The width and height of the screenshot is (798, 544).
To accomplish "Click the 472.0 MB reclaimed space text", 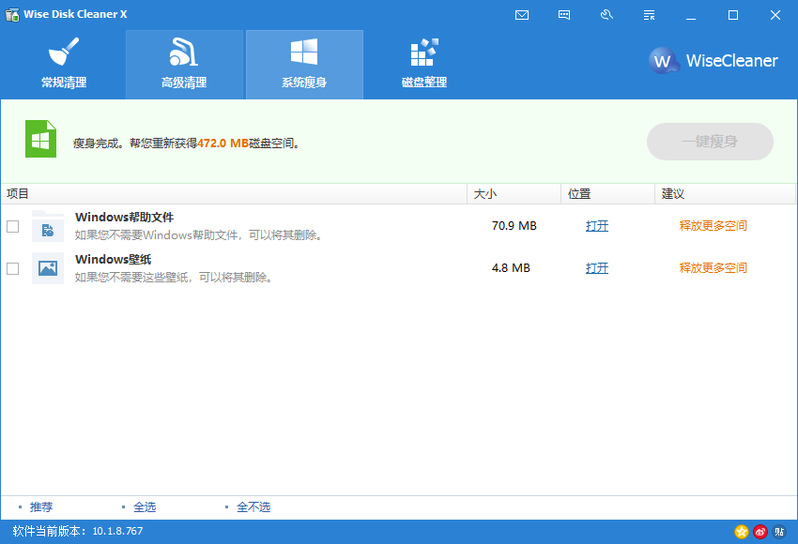I will [x=223, y=144].
